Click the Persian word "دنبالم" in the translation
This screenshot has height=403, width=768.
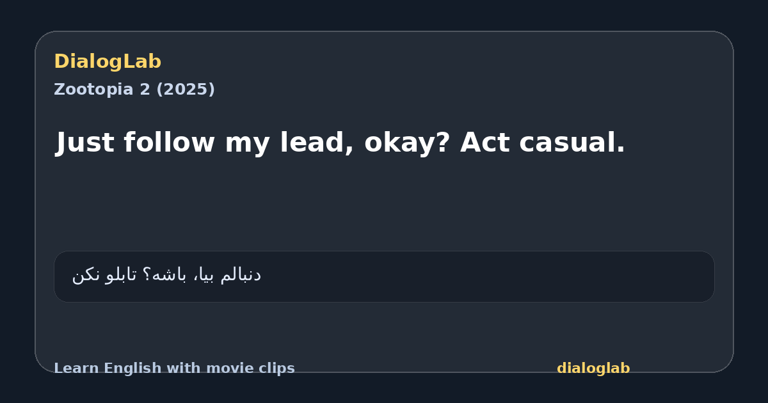pyautogui.click(x=240, y=276)
